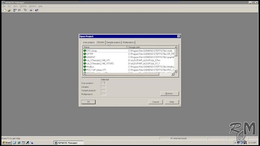Screen dimensions: 260x146
Task: Click the Lib_S7hwodx3_V44_V71 library icon
Action: (85, 60)
